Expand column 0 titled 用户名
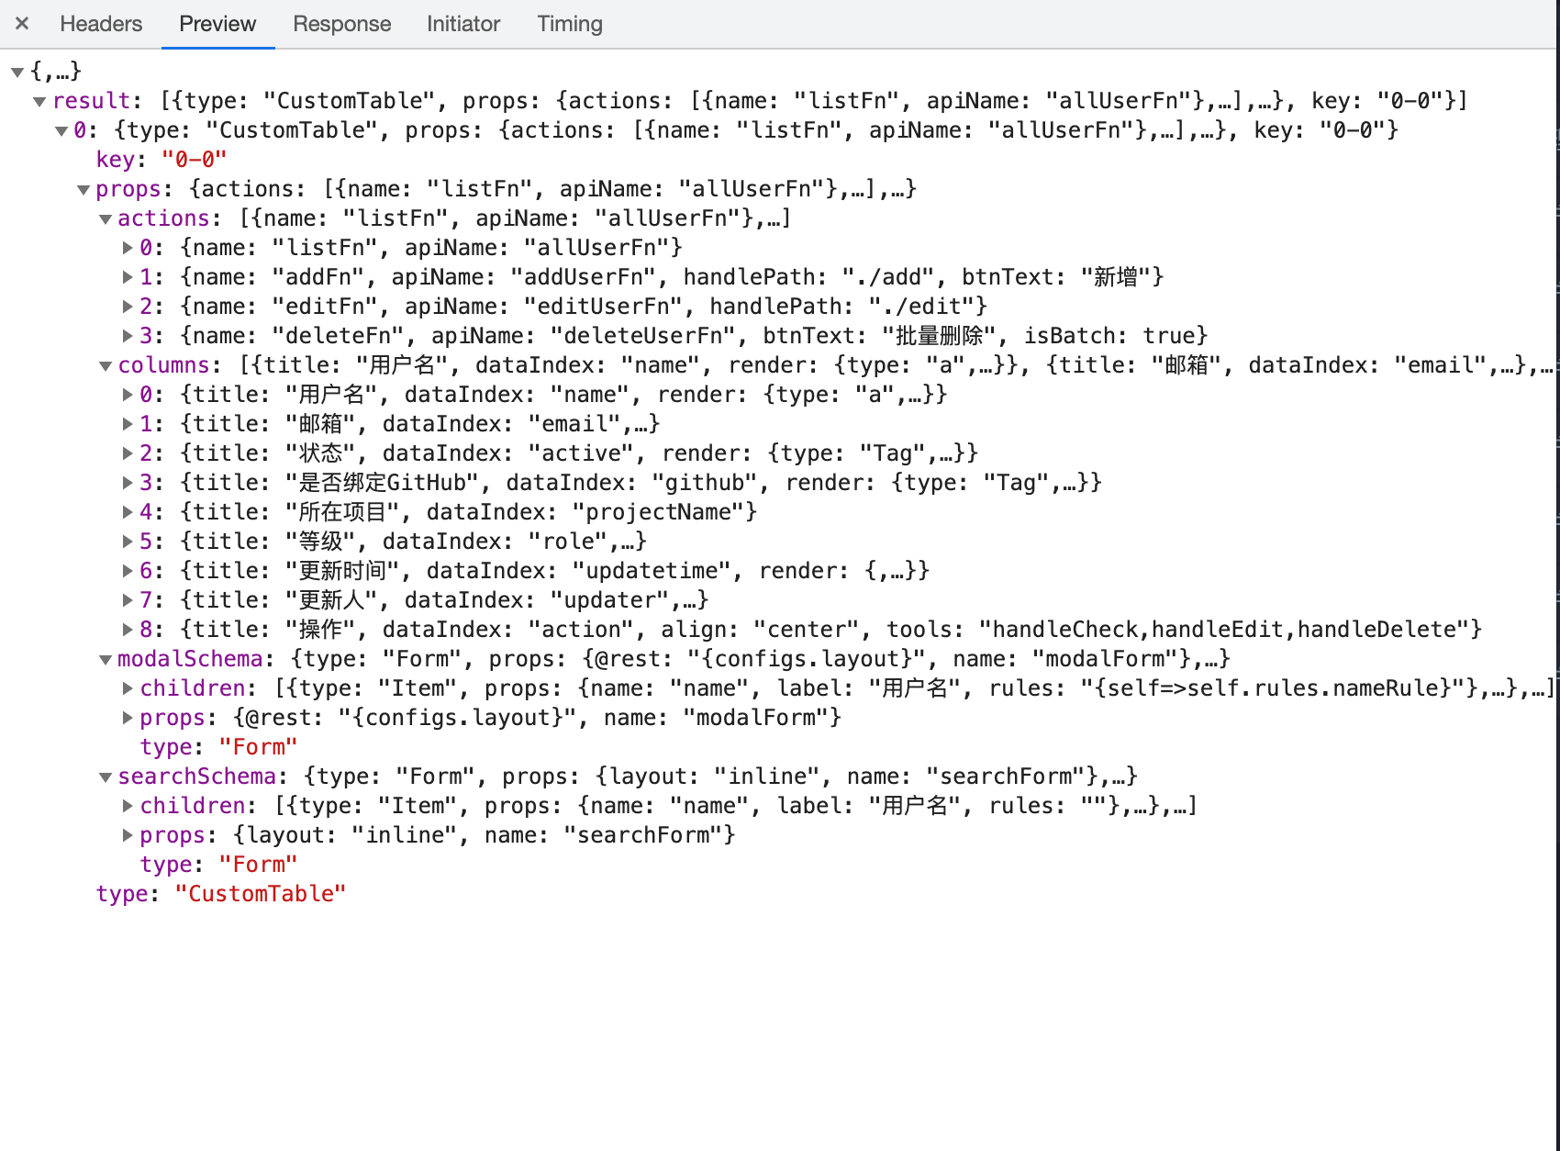This screenshot has height=1151, width=1560. [128, 395]
